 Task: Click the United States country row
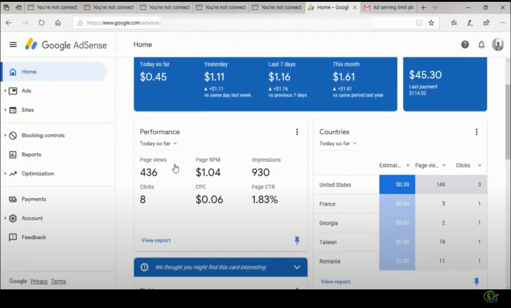point(400,185)
